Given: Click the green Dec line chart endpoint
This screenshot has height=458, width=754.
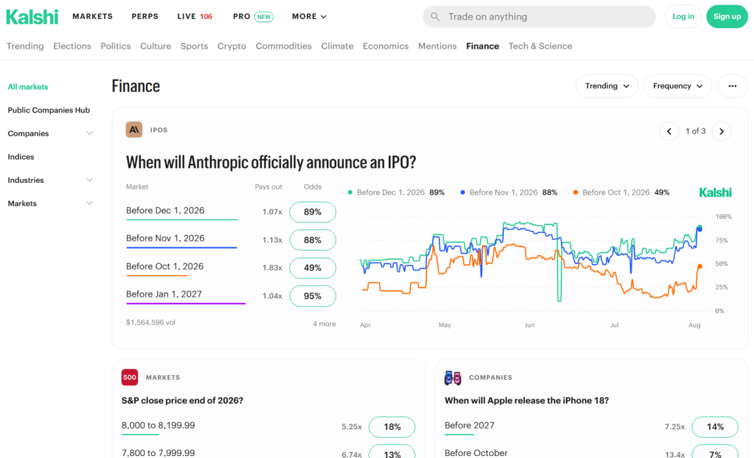Looking at the screenshot, I should click(x=699, y=227).
